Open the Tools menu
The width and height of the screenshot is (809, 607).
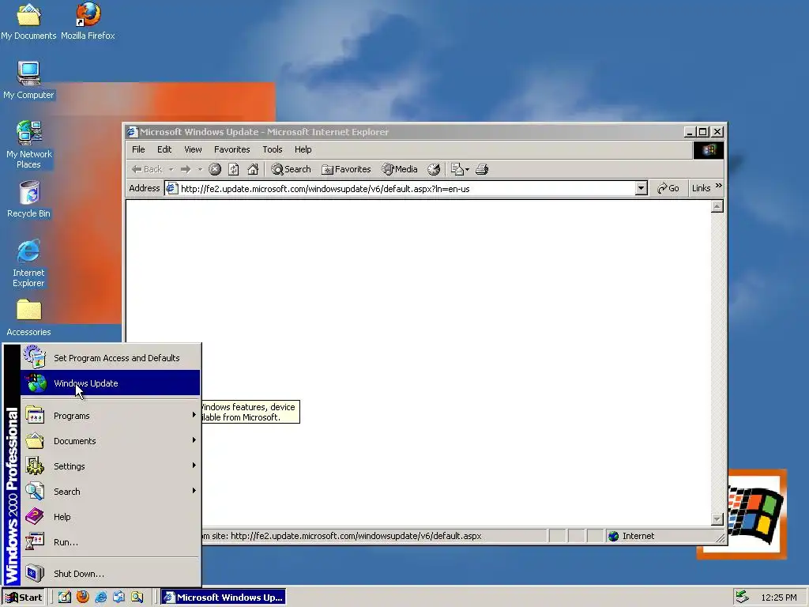click(x=272, y=149)
